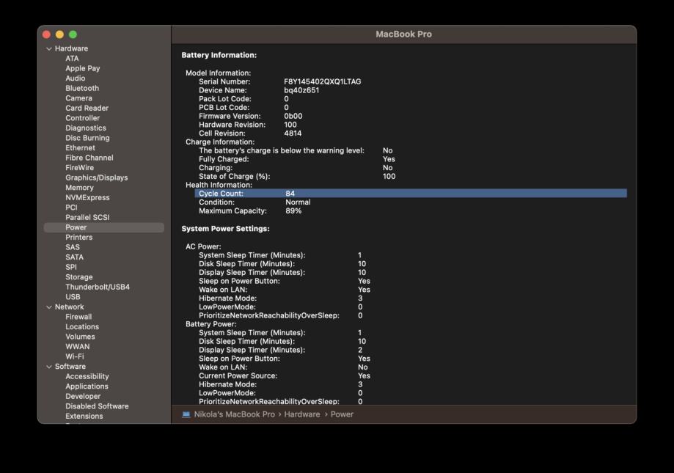Click Software section label in the sidebar
The width and height of the screenshot is (674, 473).
70,367
